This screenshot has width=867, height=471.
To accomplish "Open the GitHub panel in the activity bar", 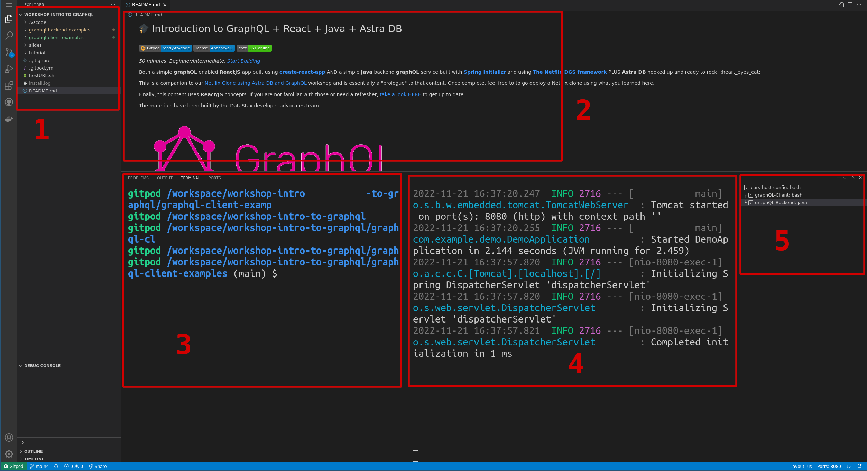I will coord(9,102).
